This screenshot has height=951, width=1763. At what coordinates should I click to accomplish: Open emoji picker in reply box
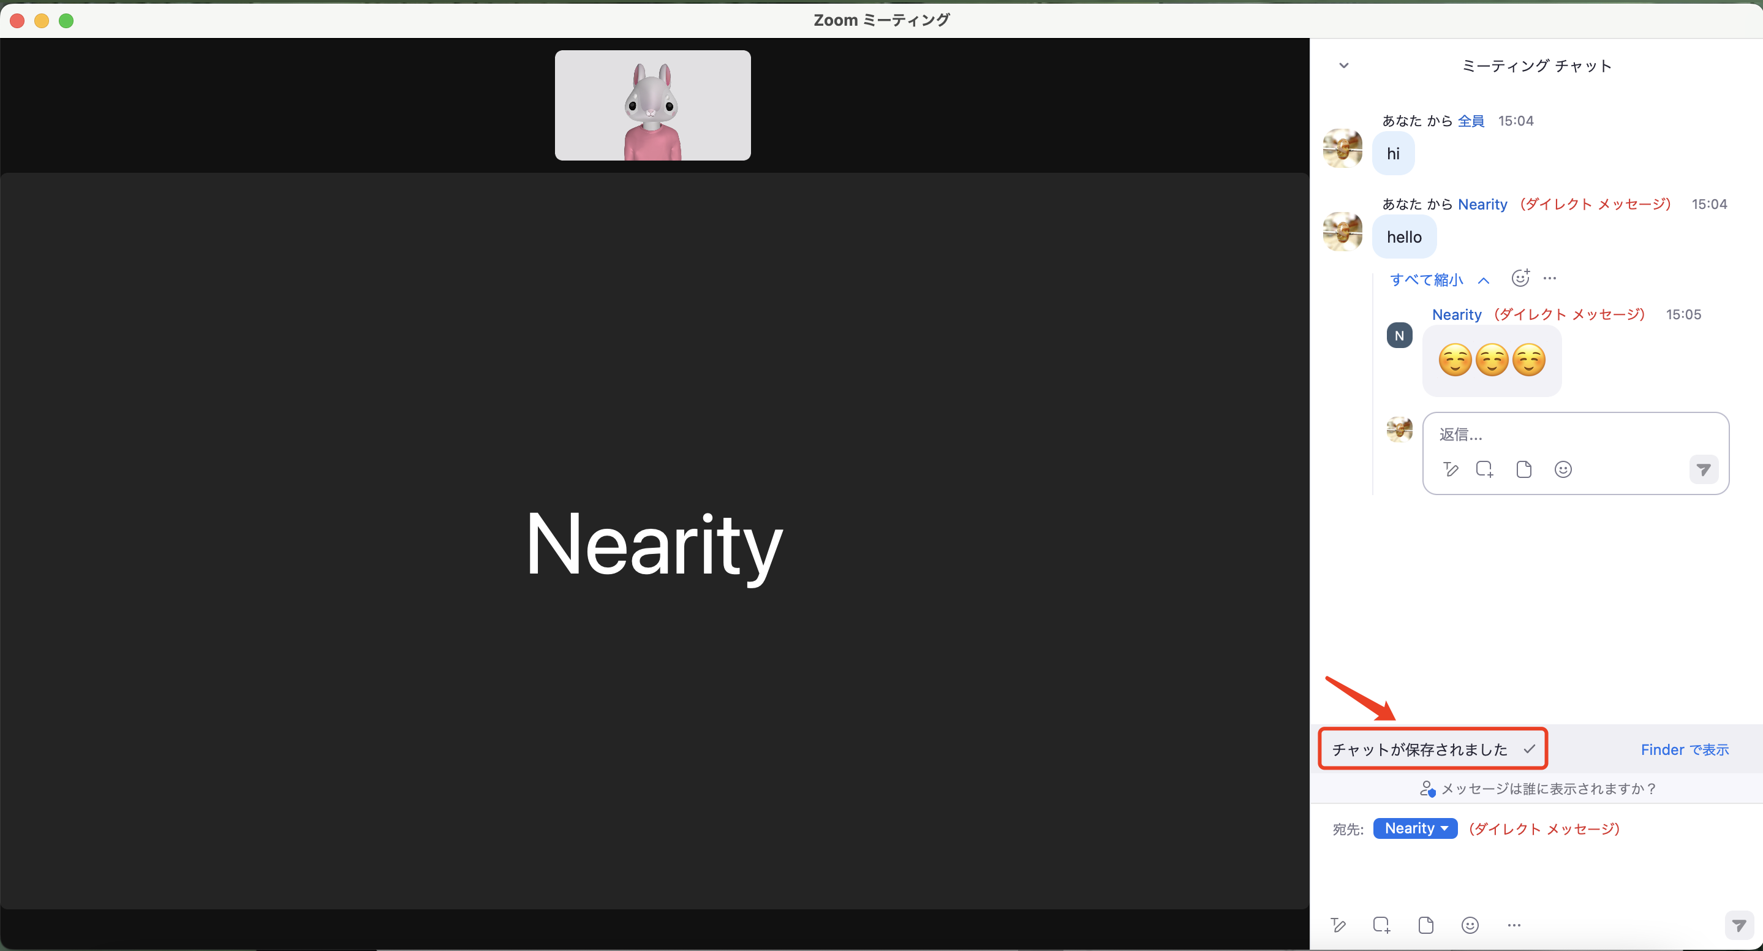point(1563,470)
